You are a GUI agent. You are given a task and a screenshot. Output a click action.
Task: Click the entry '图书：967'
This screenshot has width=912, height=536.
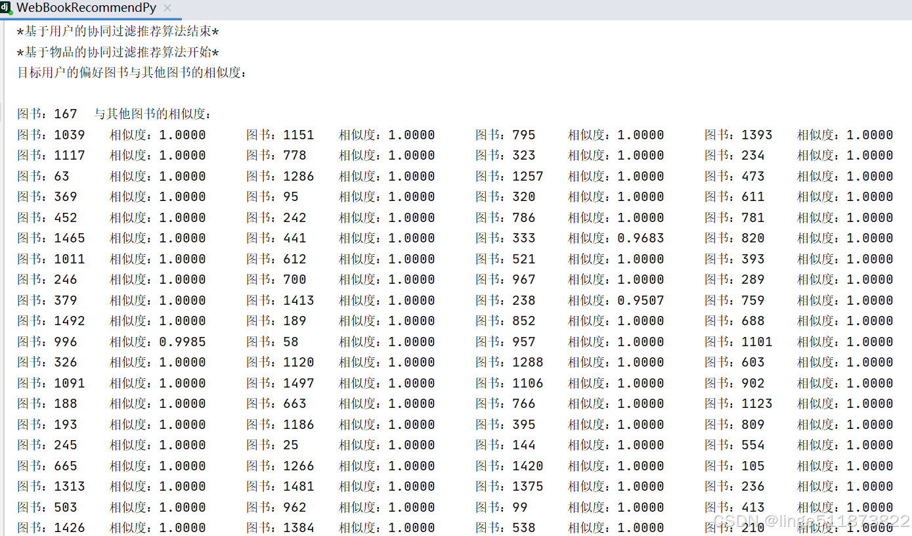tap(506, 280)
